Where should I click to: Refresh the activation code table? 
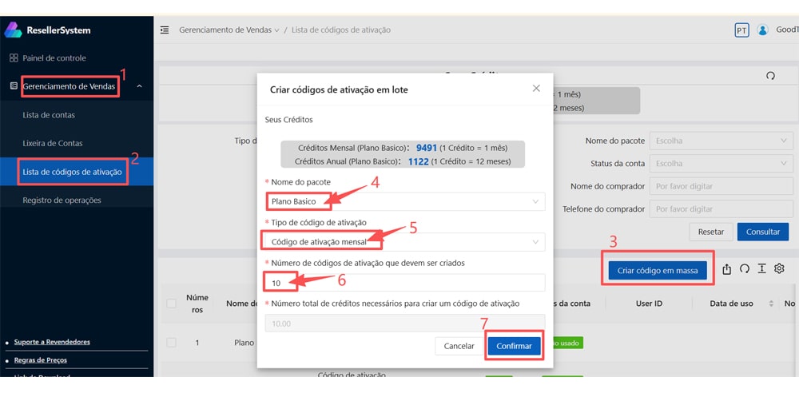[744, 269]
